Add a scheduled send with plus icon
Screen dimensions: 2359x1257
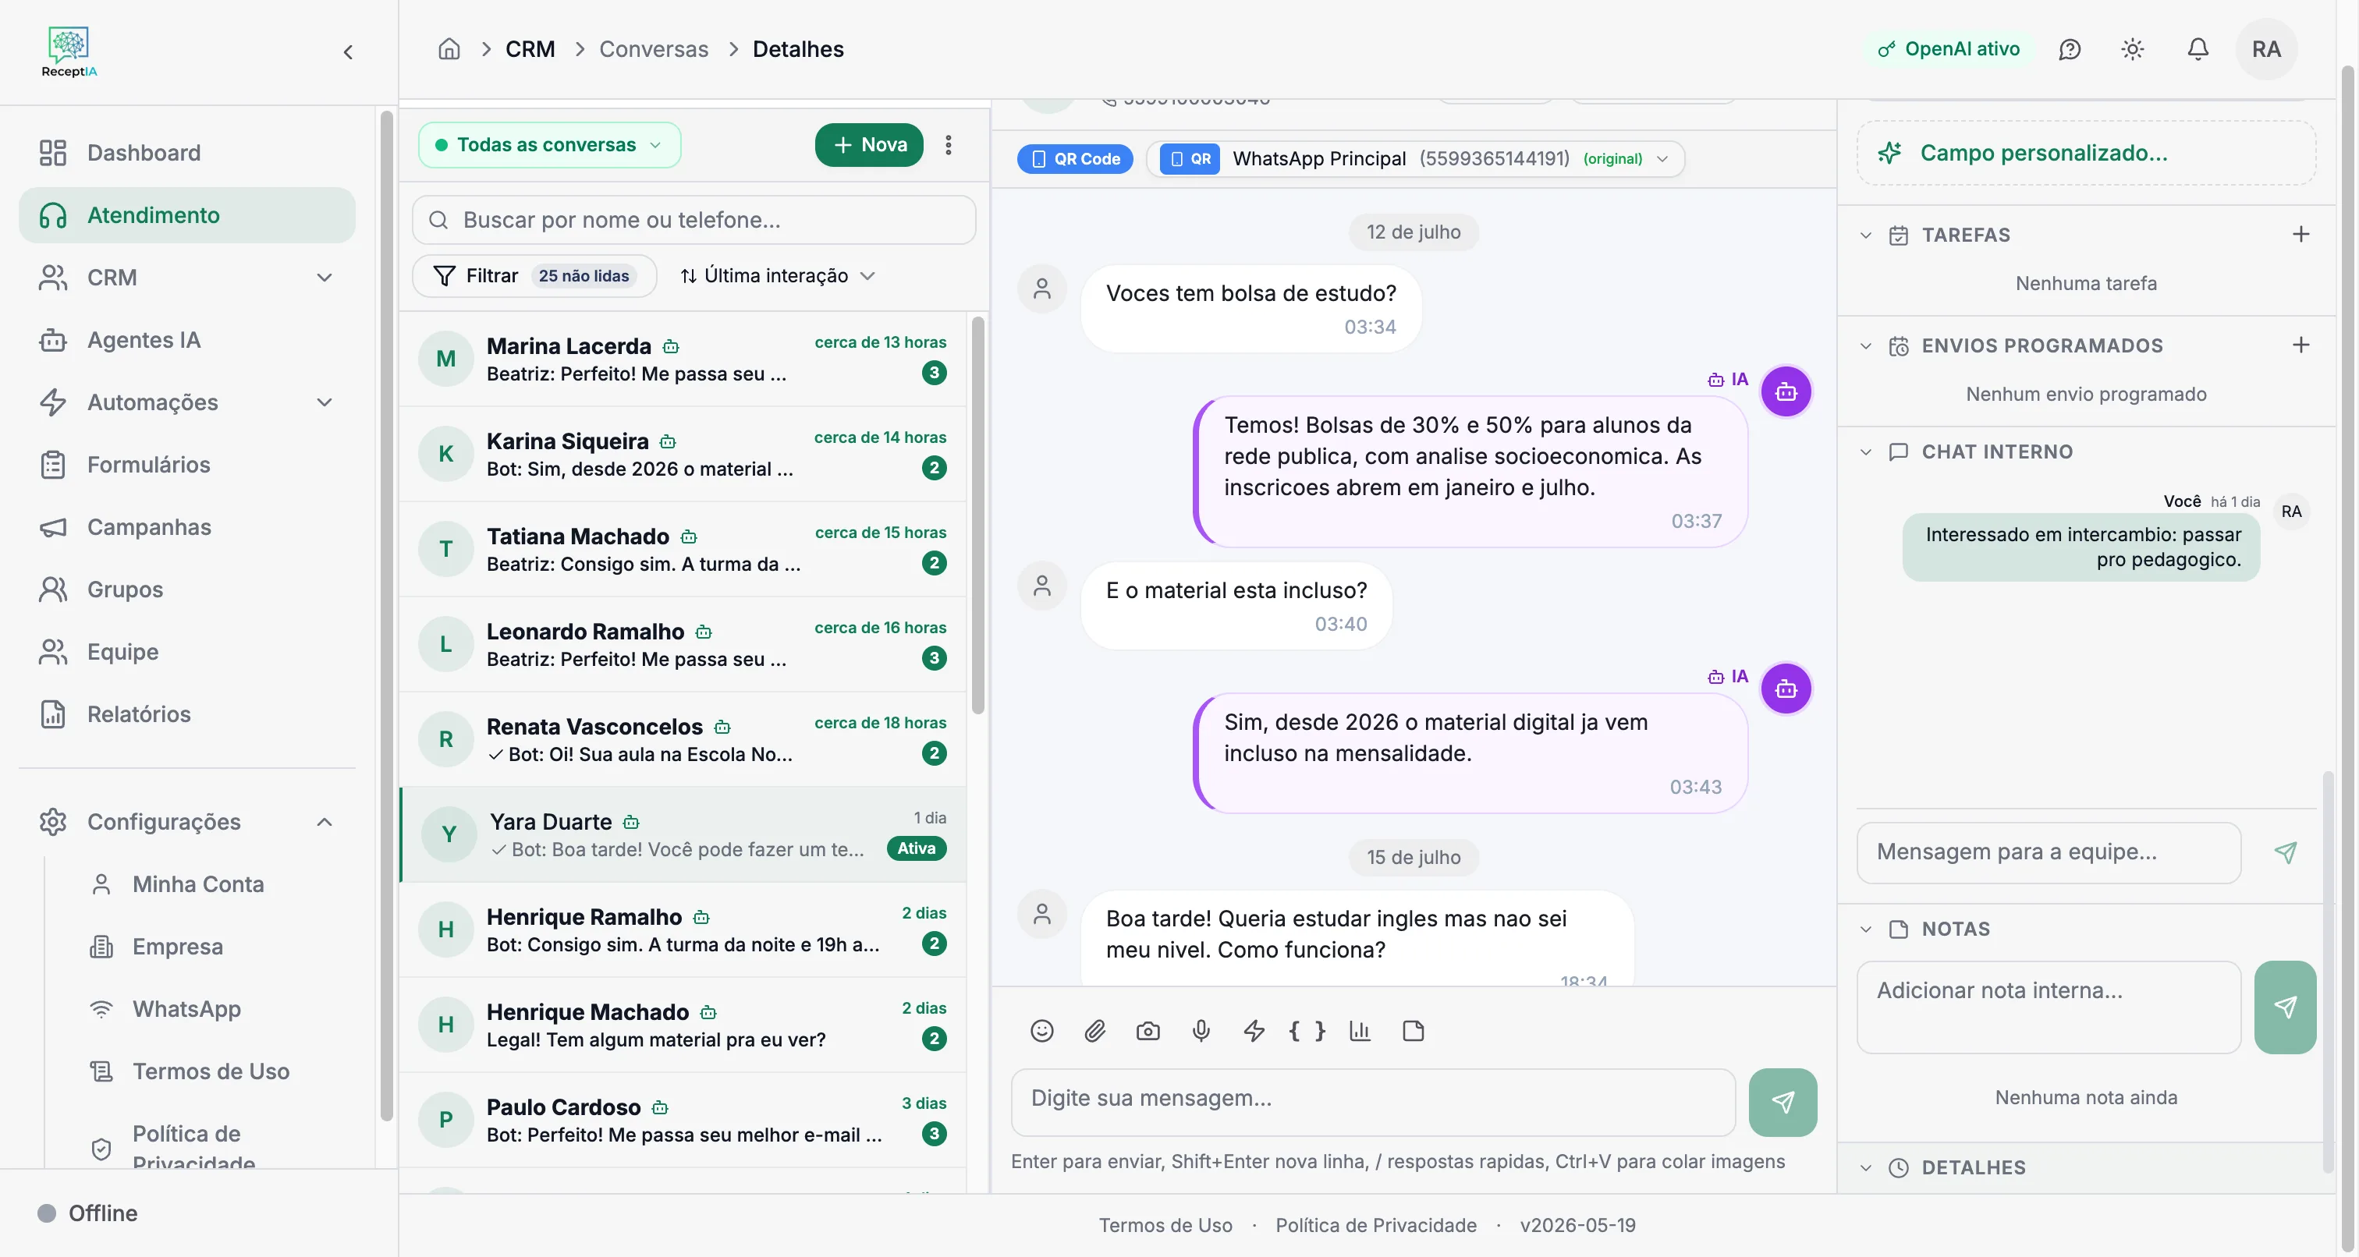[x=2301, y=345]
